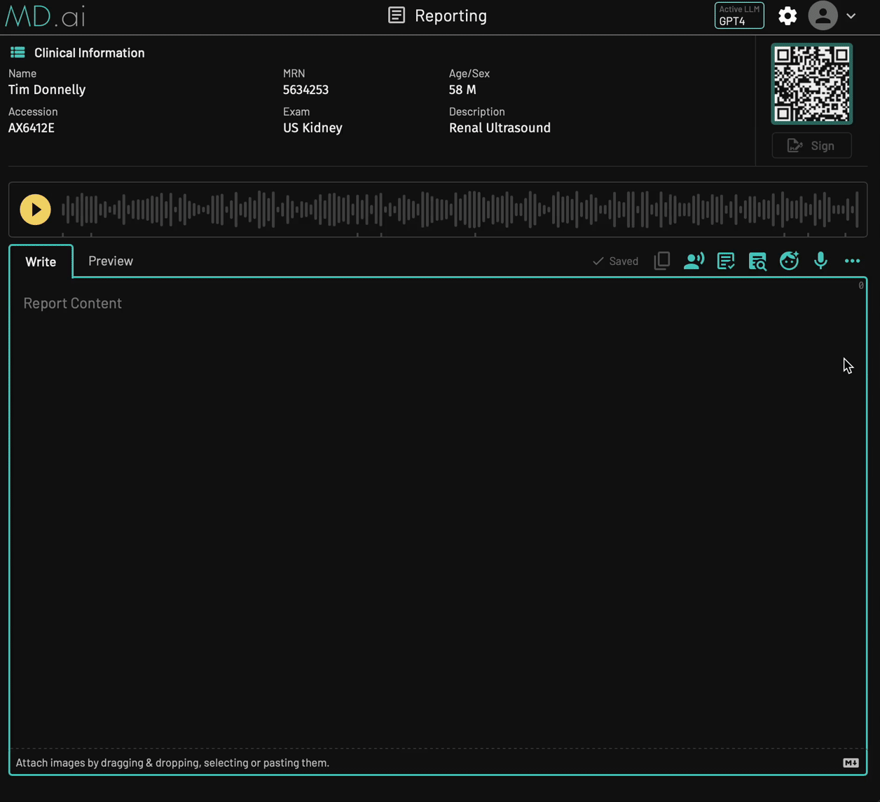Click the Age/Sex value 58 M
Image resolution: width=880 pixels, height=802 pixels.
tap(462, 90)
